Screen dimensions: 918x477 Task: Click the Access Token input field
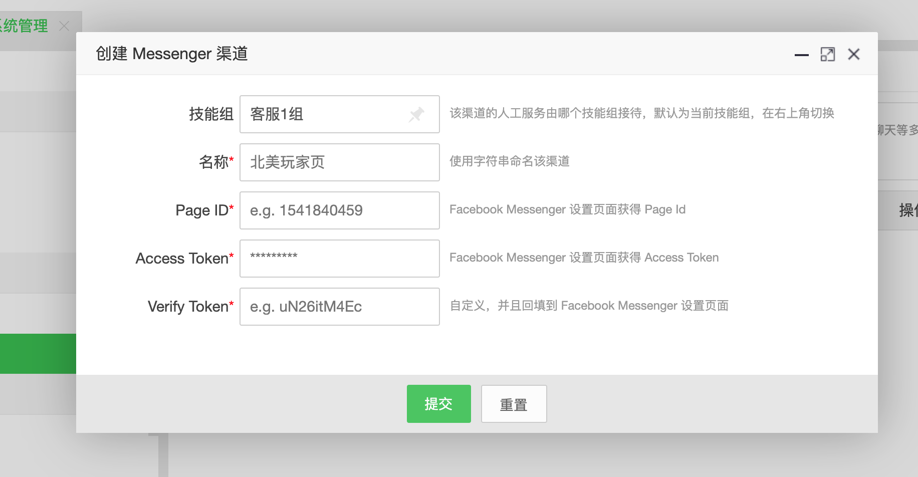point(340,259)
